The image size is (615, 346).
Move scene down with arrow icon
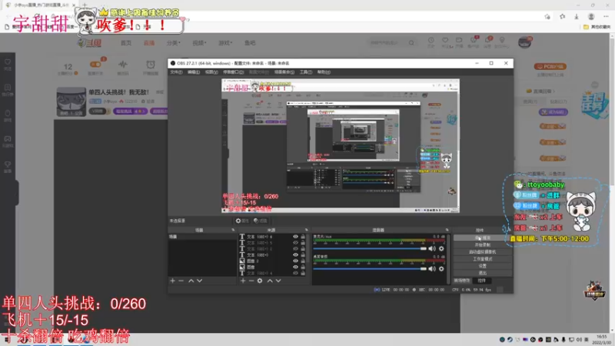coord(200,281)
